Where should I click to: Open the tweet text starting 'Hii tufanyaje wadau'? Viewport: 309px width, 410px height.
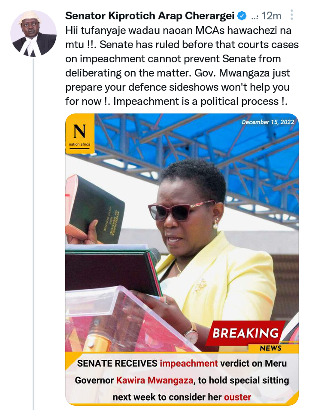tap(182, 66)
